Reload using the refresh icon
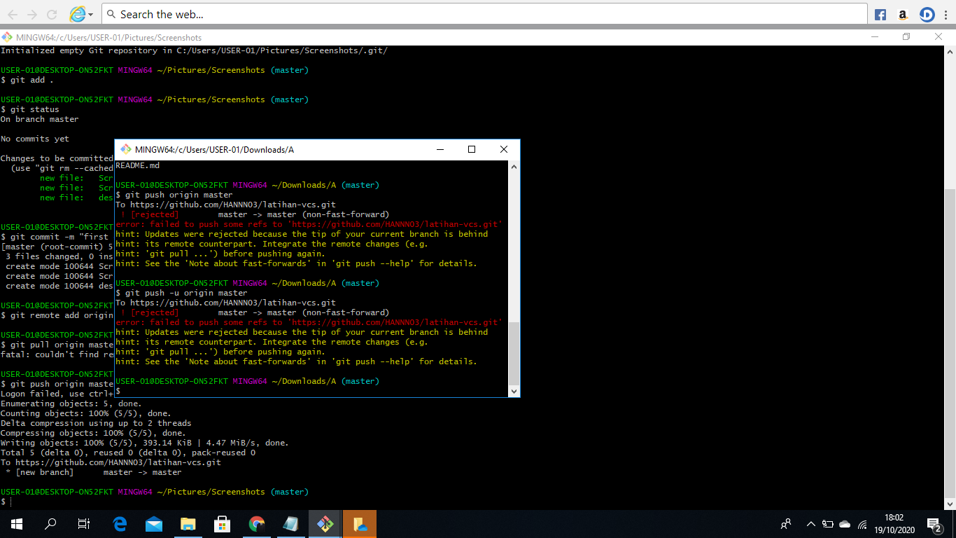The height and width of the screenshot is (538, 956). (52, 14)
